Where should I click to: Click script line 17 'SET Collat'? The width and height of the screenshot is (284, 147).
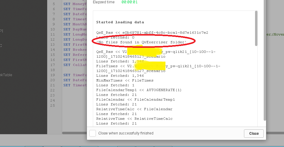click(75, 65)
